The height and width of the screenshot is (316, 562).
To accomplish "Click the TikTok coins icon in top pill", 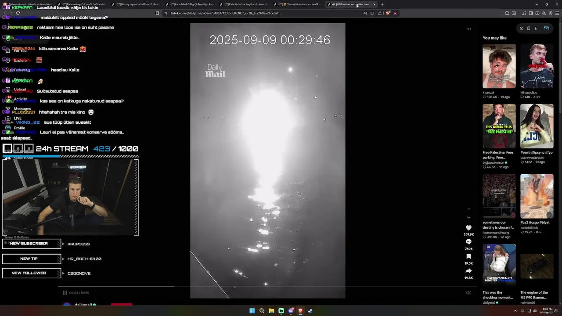I will point(522,28).
